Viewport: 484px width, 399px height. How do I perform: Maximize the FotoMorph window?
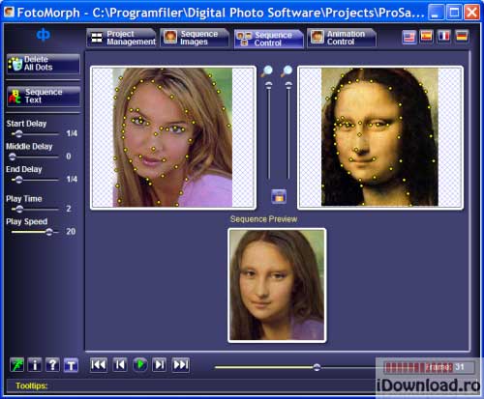pyautogui.click(x=454, y=13)
